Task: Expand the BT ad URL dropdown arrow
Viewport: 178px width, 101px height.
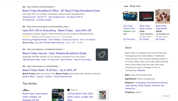Action: click(55, 7)
